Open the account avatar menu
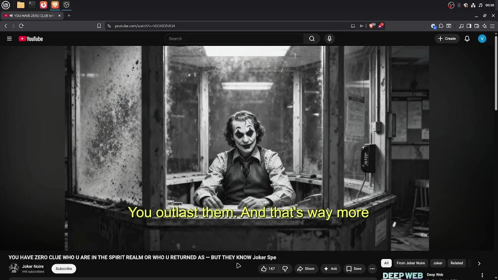 click(482, 38)
